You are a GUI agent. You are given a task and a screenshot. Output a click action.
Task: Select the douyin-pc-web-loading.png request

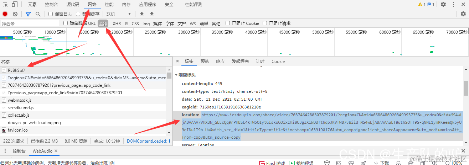pos(83,122)
